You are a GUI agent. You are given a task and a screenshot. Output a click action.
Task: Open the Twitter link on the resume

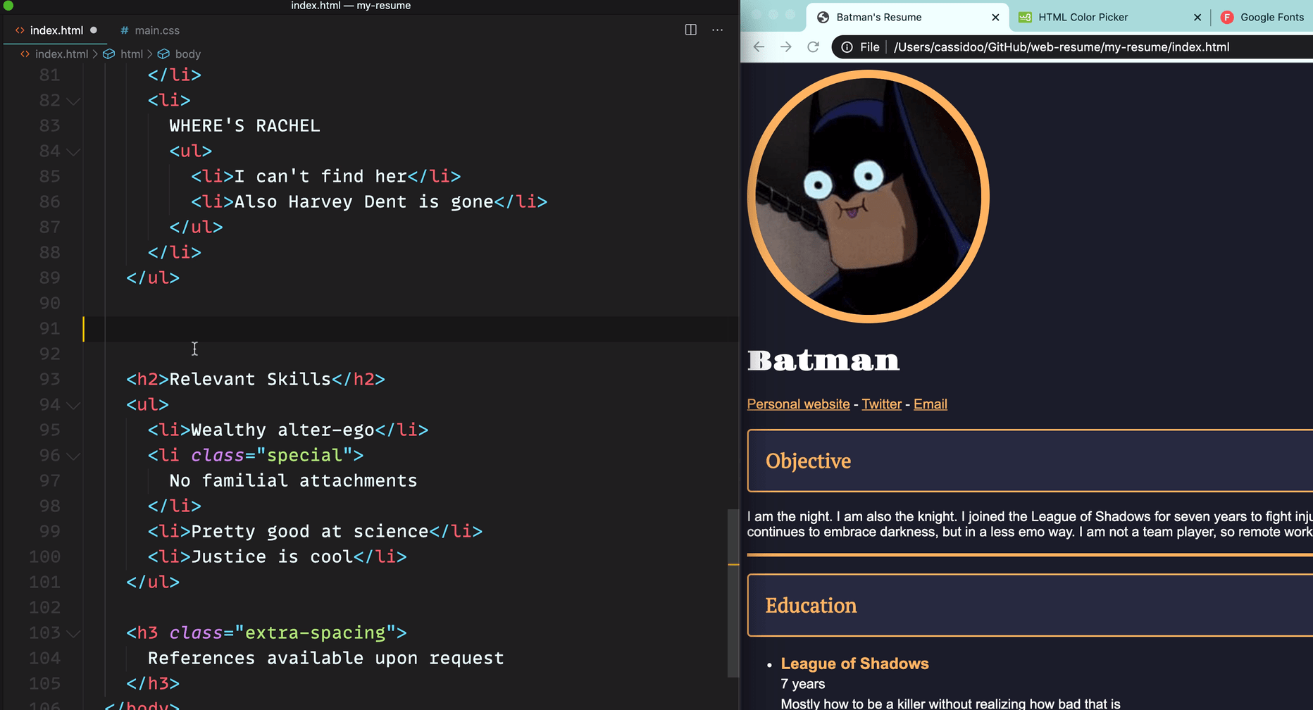[881, 404]
